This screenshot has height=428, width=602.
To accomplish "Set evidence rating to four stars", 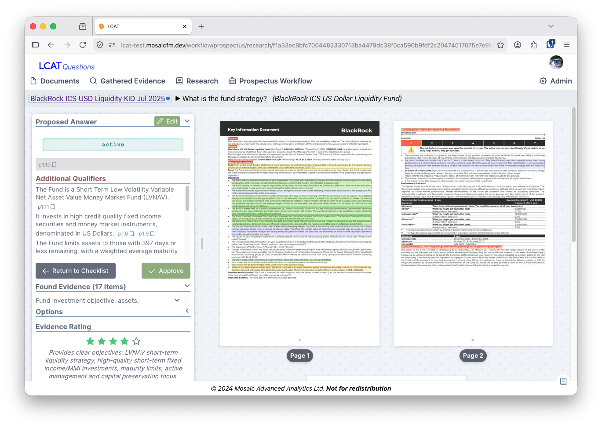I will pos(124,341).
